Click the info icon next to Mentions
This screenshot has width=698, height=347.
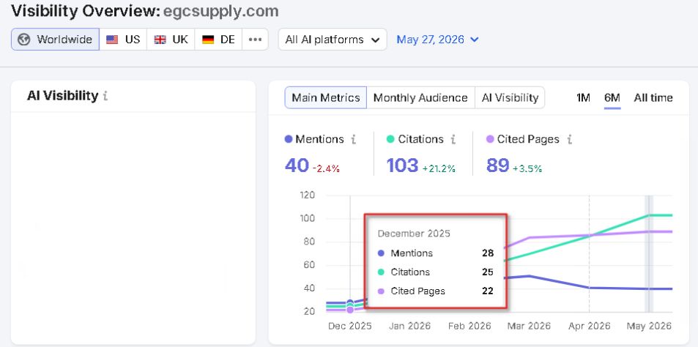(x=354, y=140)
